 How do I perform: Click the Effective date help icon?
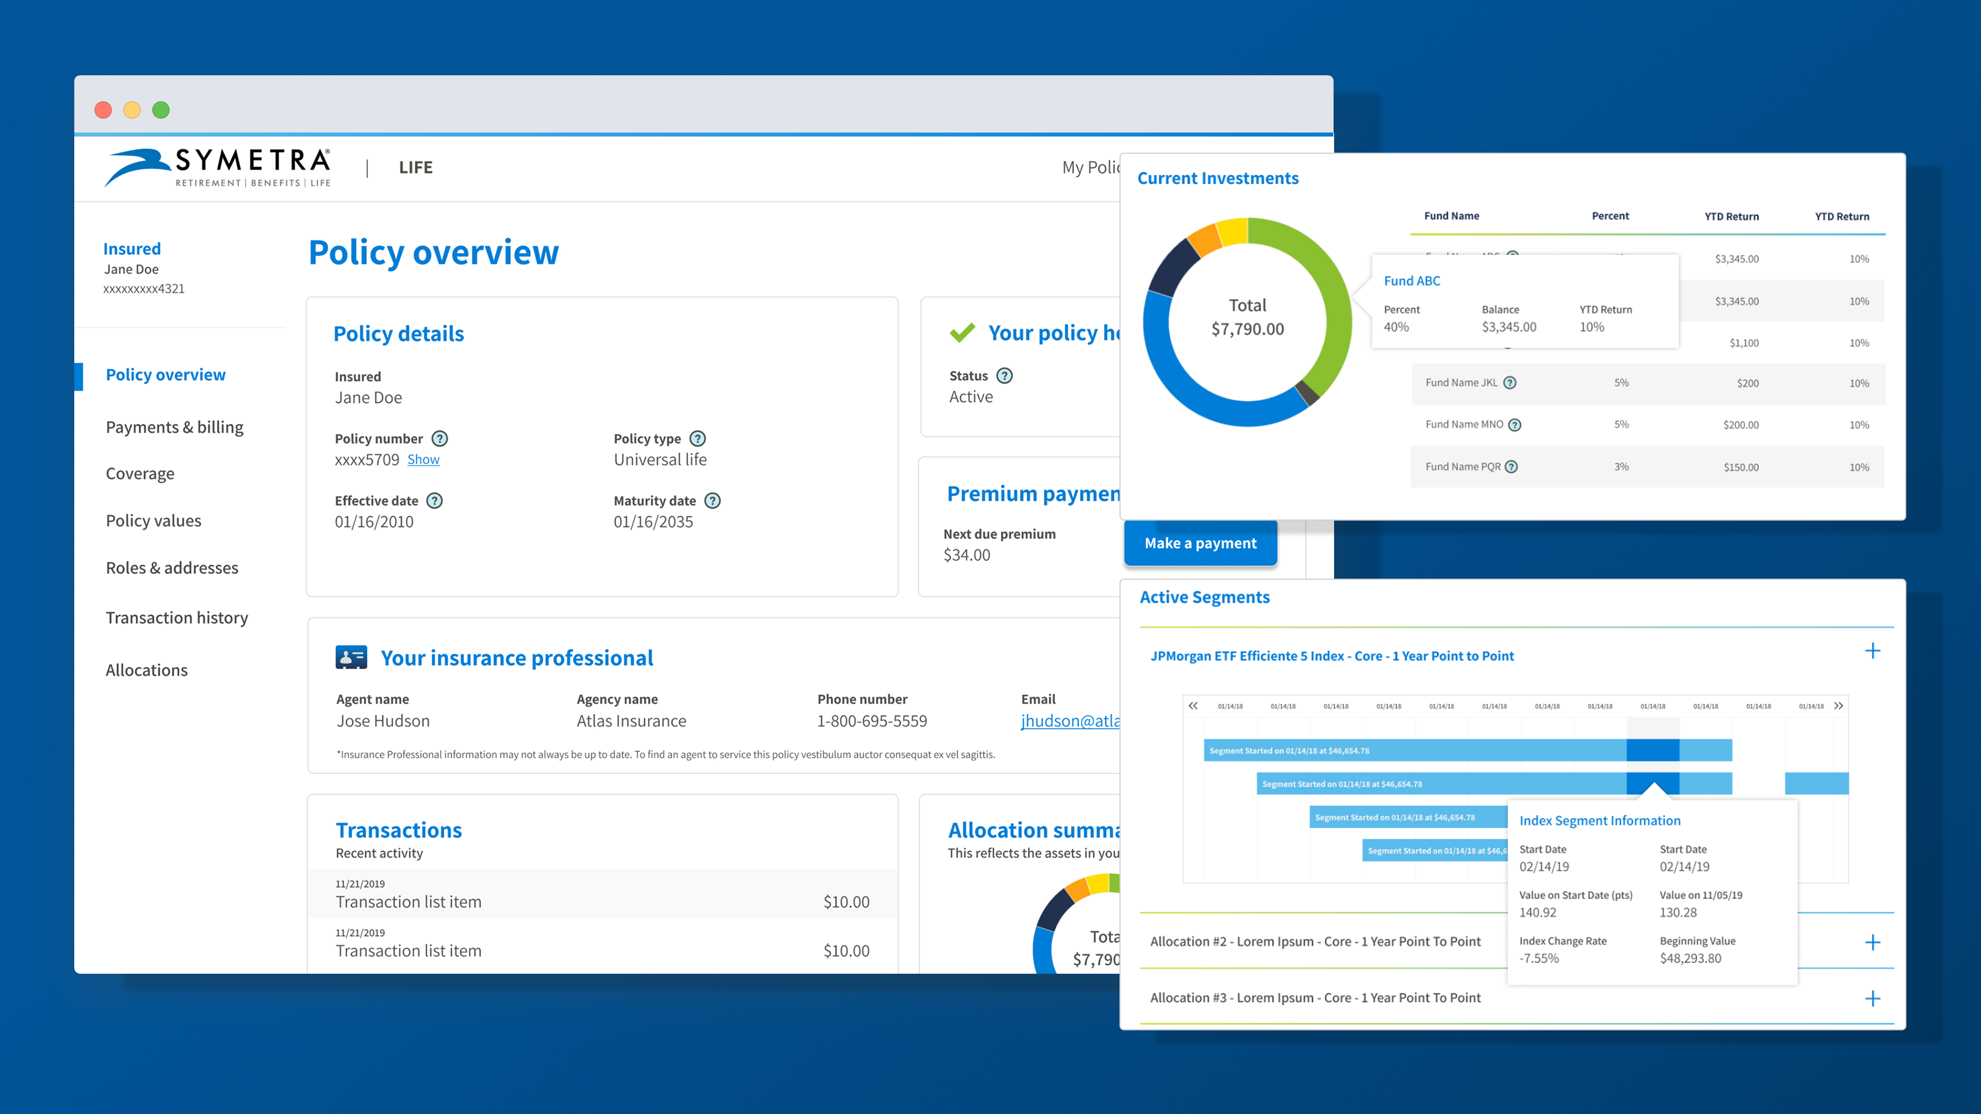[434, 500]
